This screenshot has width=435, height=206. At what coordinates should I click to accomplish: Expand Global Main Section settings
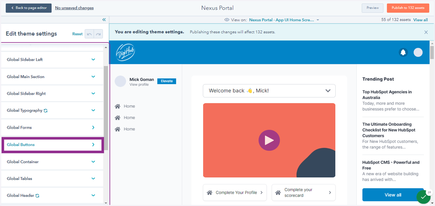tap(52, 77)
